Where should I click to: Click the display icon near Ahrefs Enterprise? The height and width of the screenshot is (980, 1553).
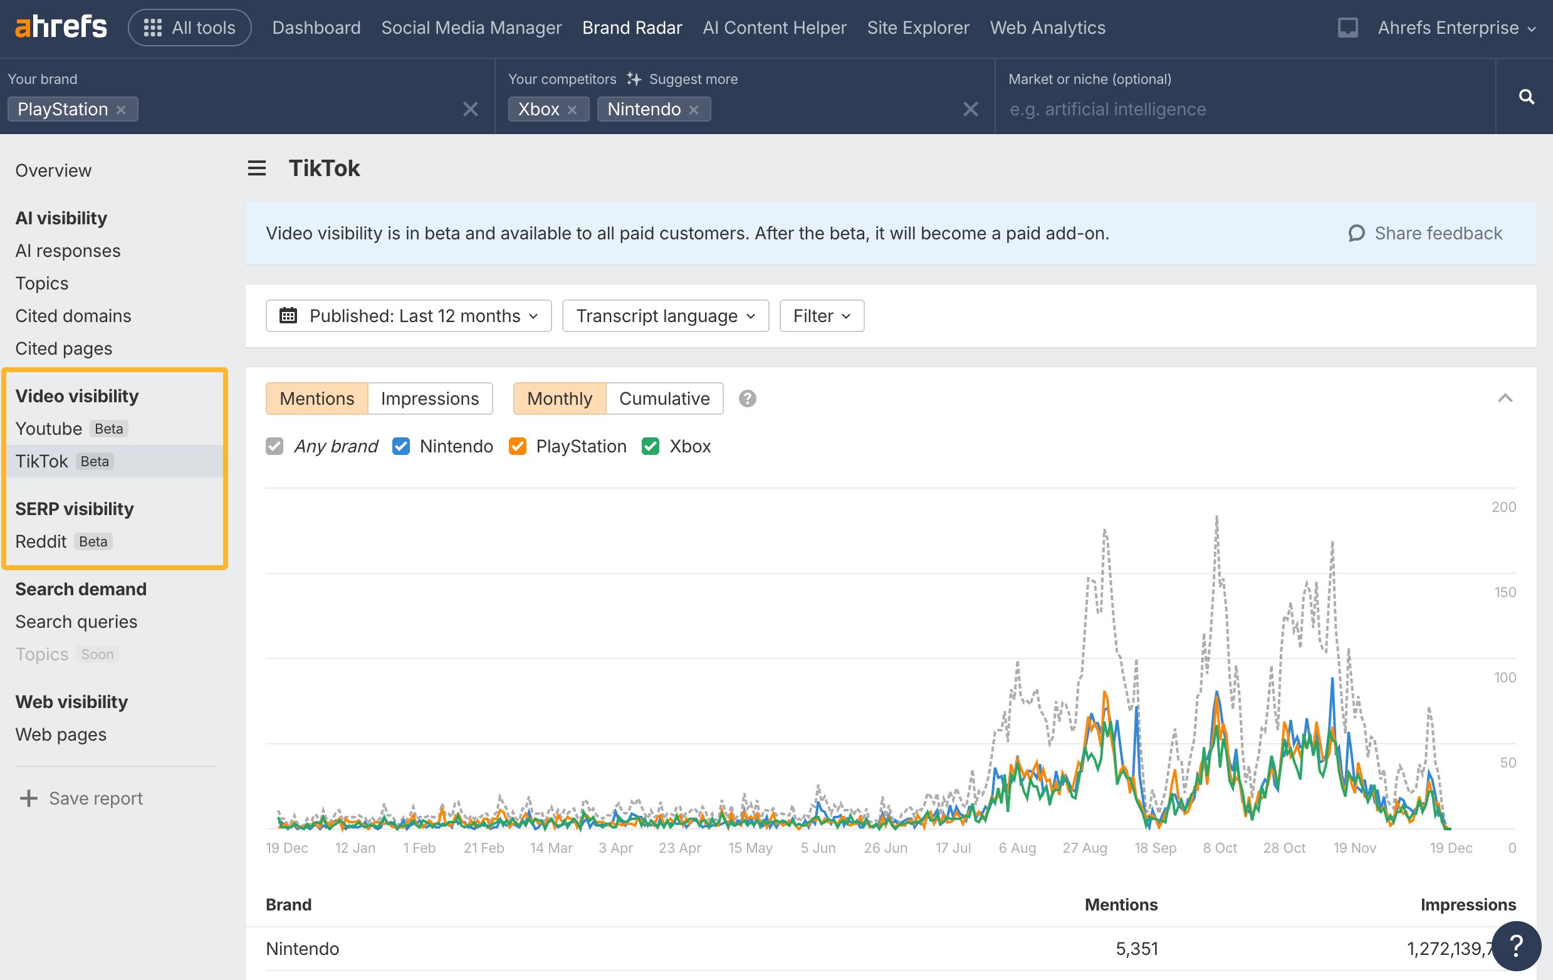point(1347,28)
